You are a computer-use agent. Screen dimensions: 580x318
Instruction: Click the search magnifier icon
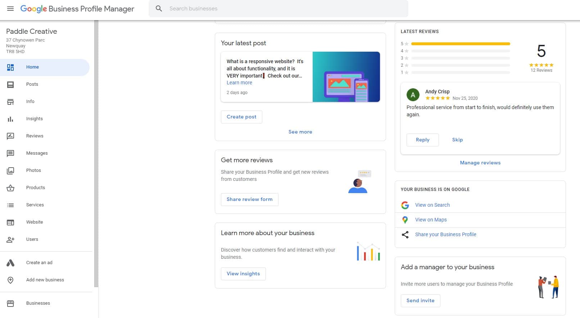pos(159,9)
